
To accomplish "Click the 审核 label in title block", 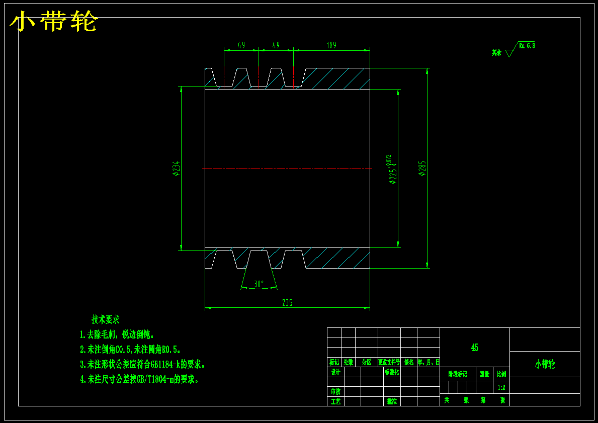I will click(335, 392).
